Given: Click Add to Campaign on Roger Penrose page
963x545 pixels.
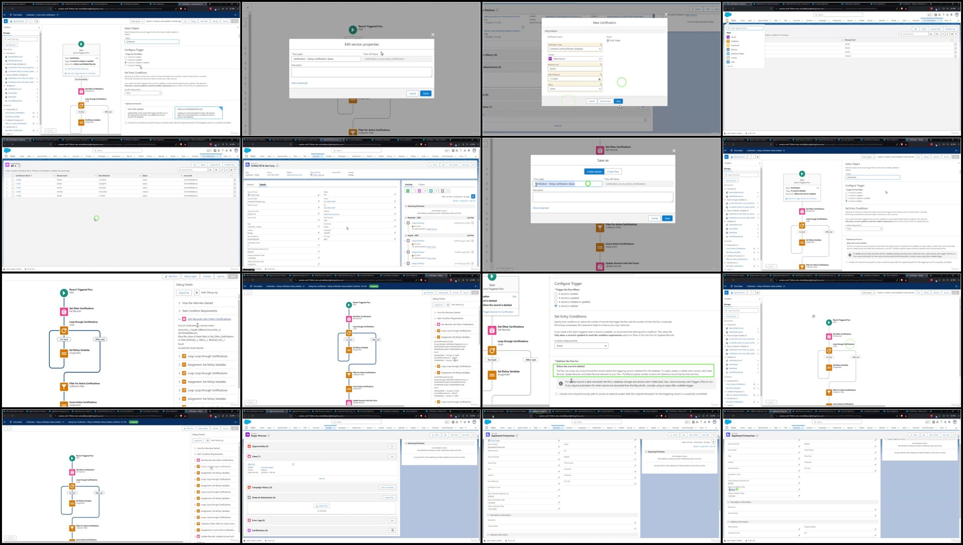Looking at the screenshot, I should click(x=387, y=487).
